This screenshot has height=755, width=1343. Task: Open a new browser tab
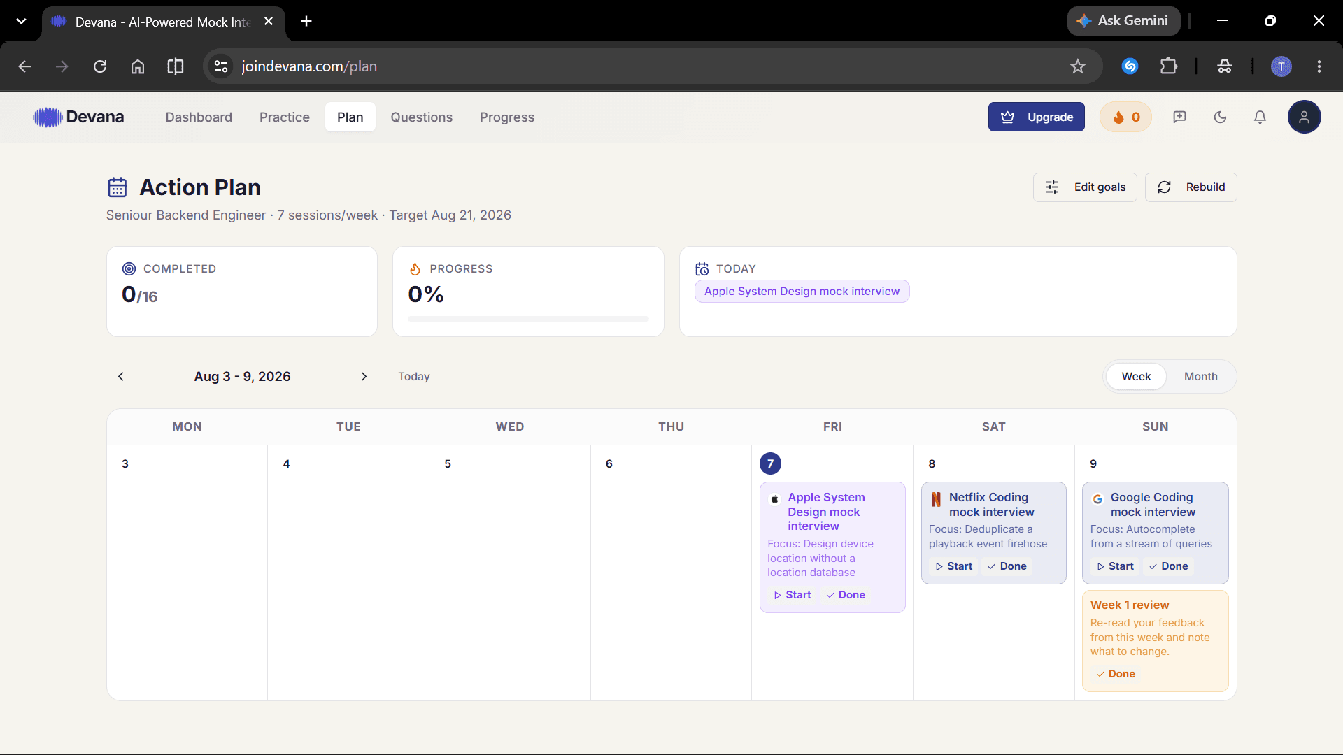tap(306, 21)
